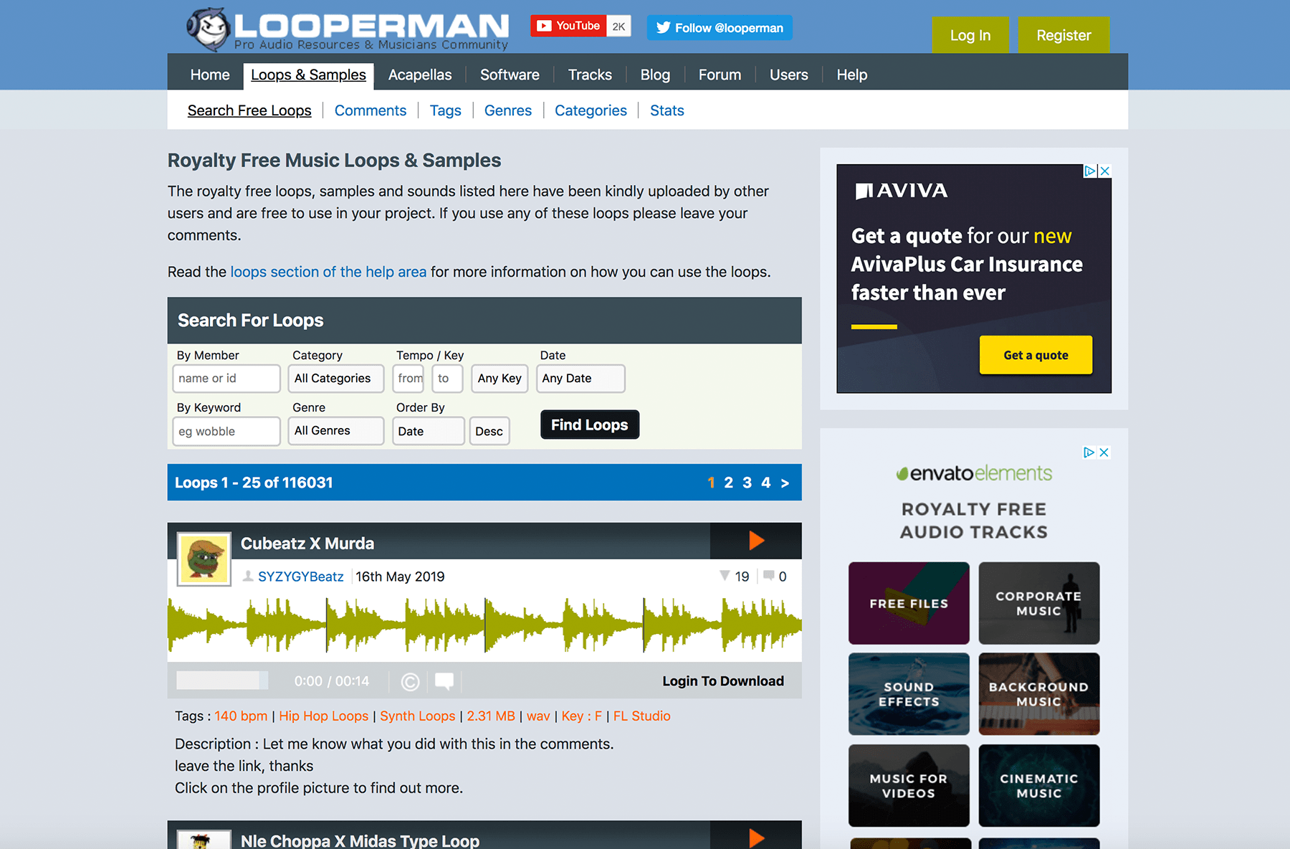
Task: Click Get a quote on Aviva ad
Action: click(x=1036, y=355)
